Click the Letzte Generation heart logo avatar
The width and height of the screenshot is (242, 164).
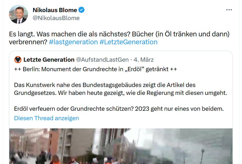click(x=18, y=60)
